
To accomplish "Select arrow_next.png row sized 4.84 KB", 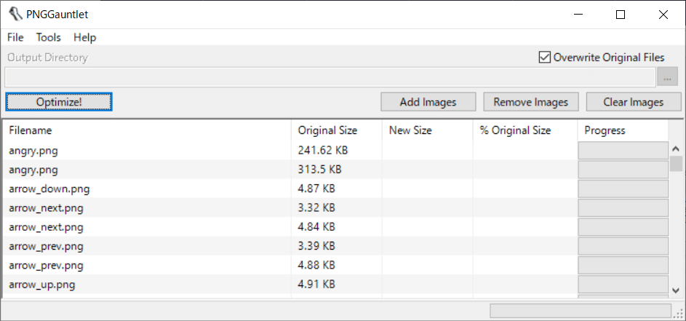I will (335, 227).
